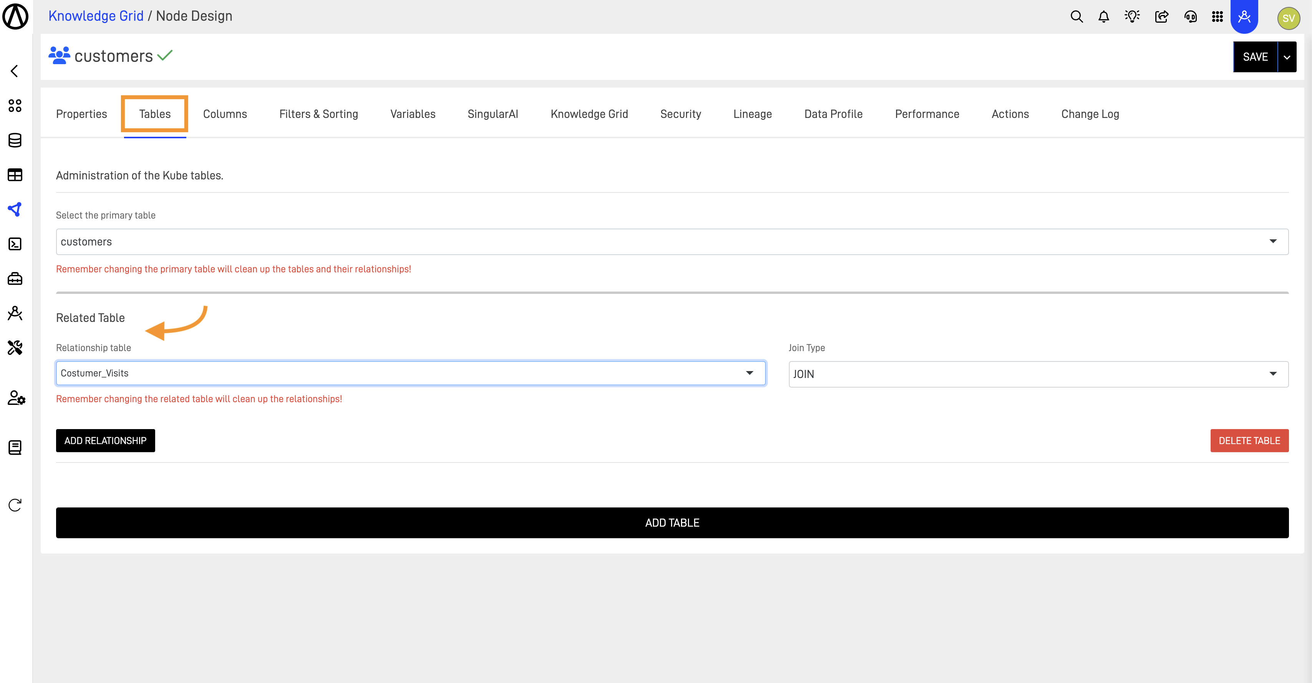Click ADD RELATIONSHIP button

tap(105, 441)
